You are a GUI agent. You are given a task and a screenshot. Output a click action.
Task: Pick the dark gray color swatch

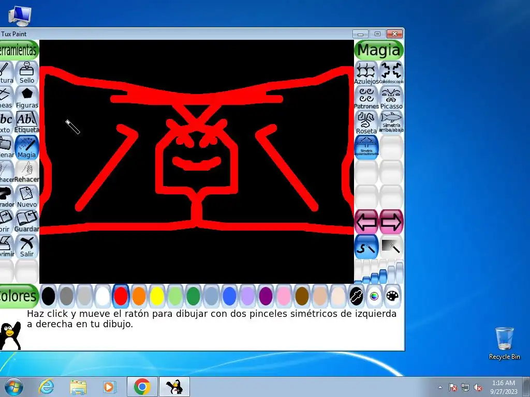[x=67, y=296]
